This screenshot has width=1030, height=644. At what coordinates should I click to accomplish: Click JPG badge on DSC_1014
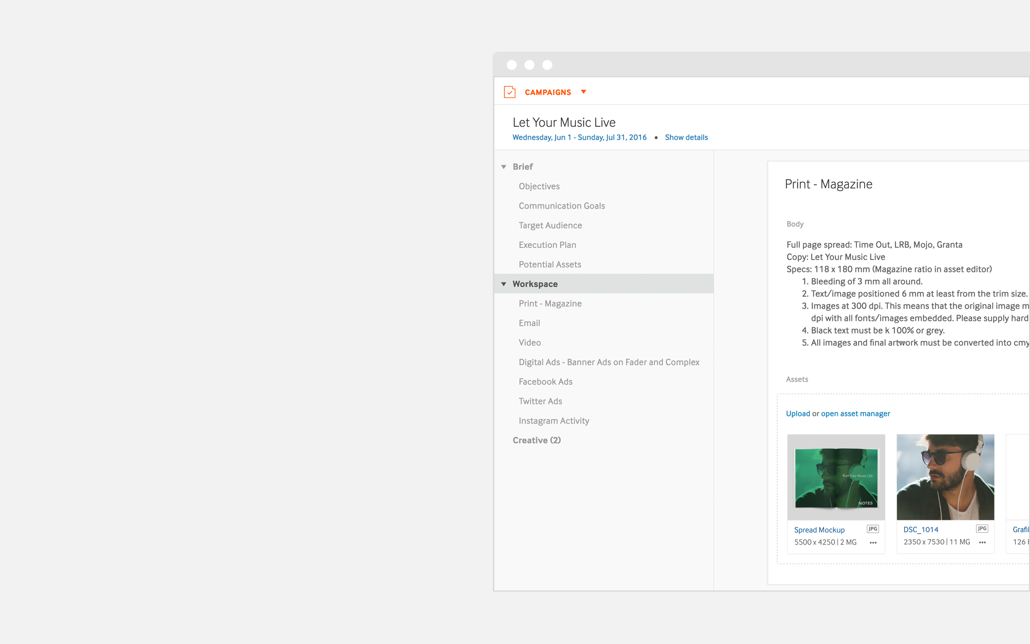[x=982, y=529]
